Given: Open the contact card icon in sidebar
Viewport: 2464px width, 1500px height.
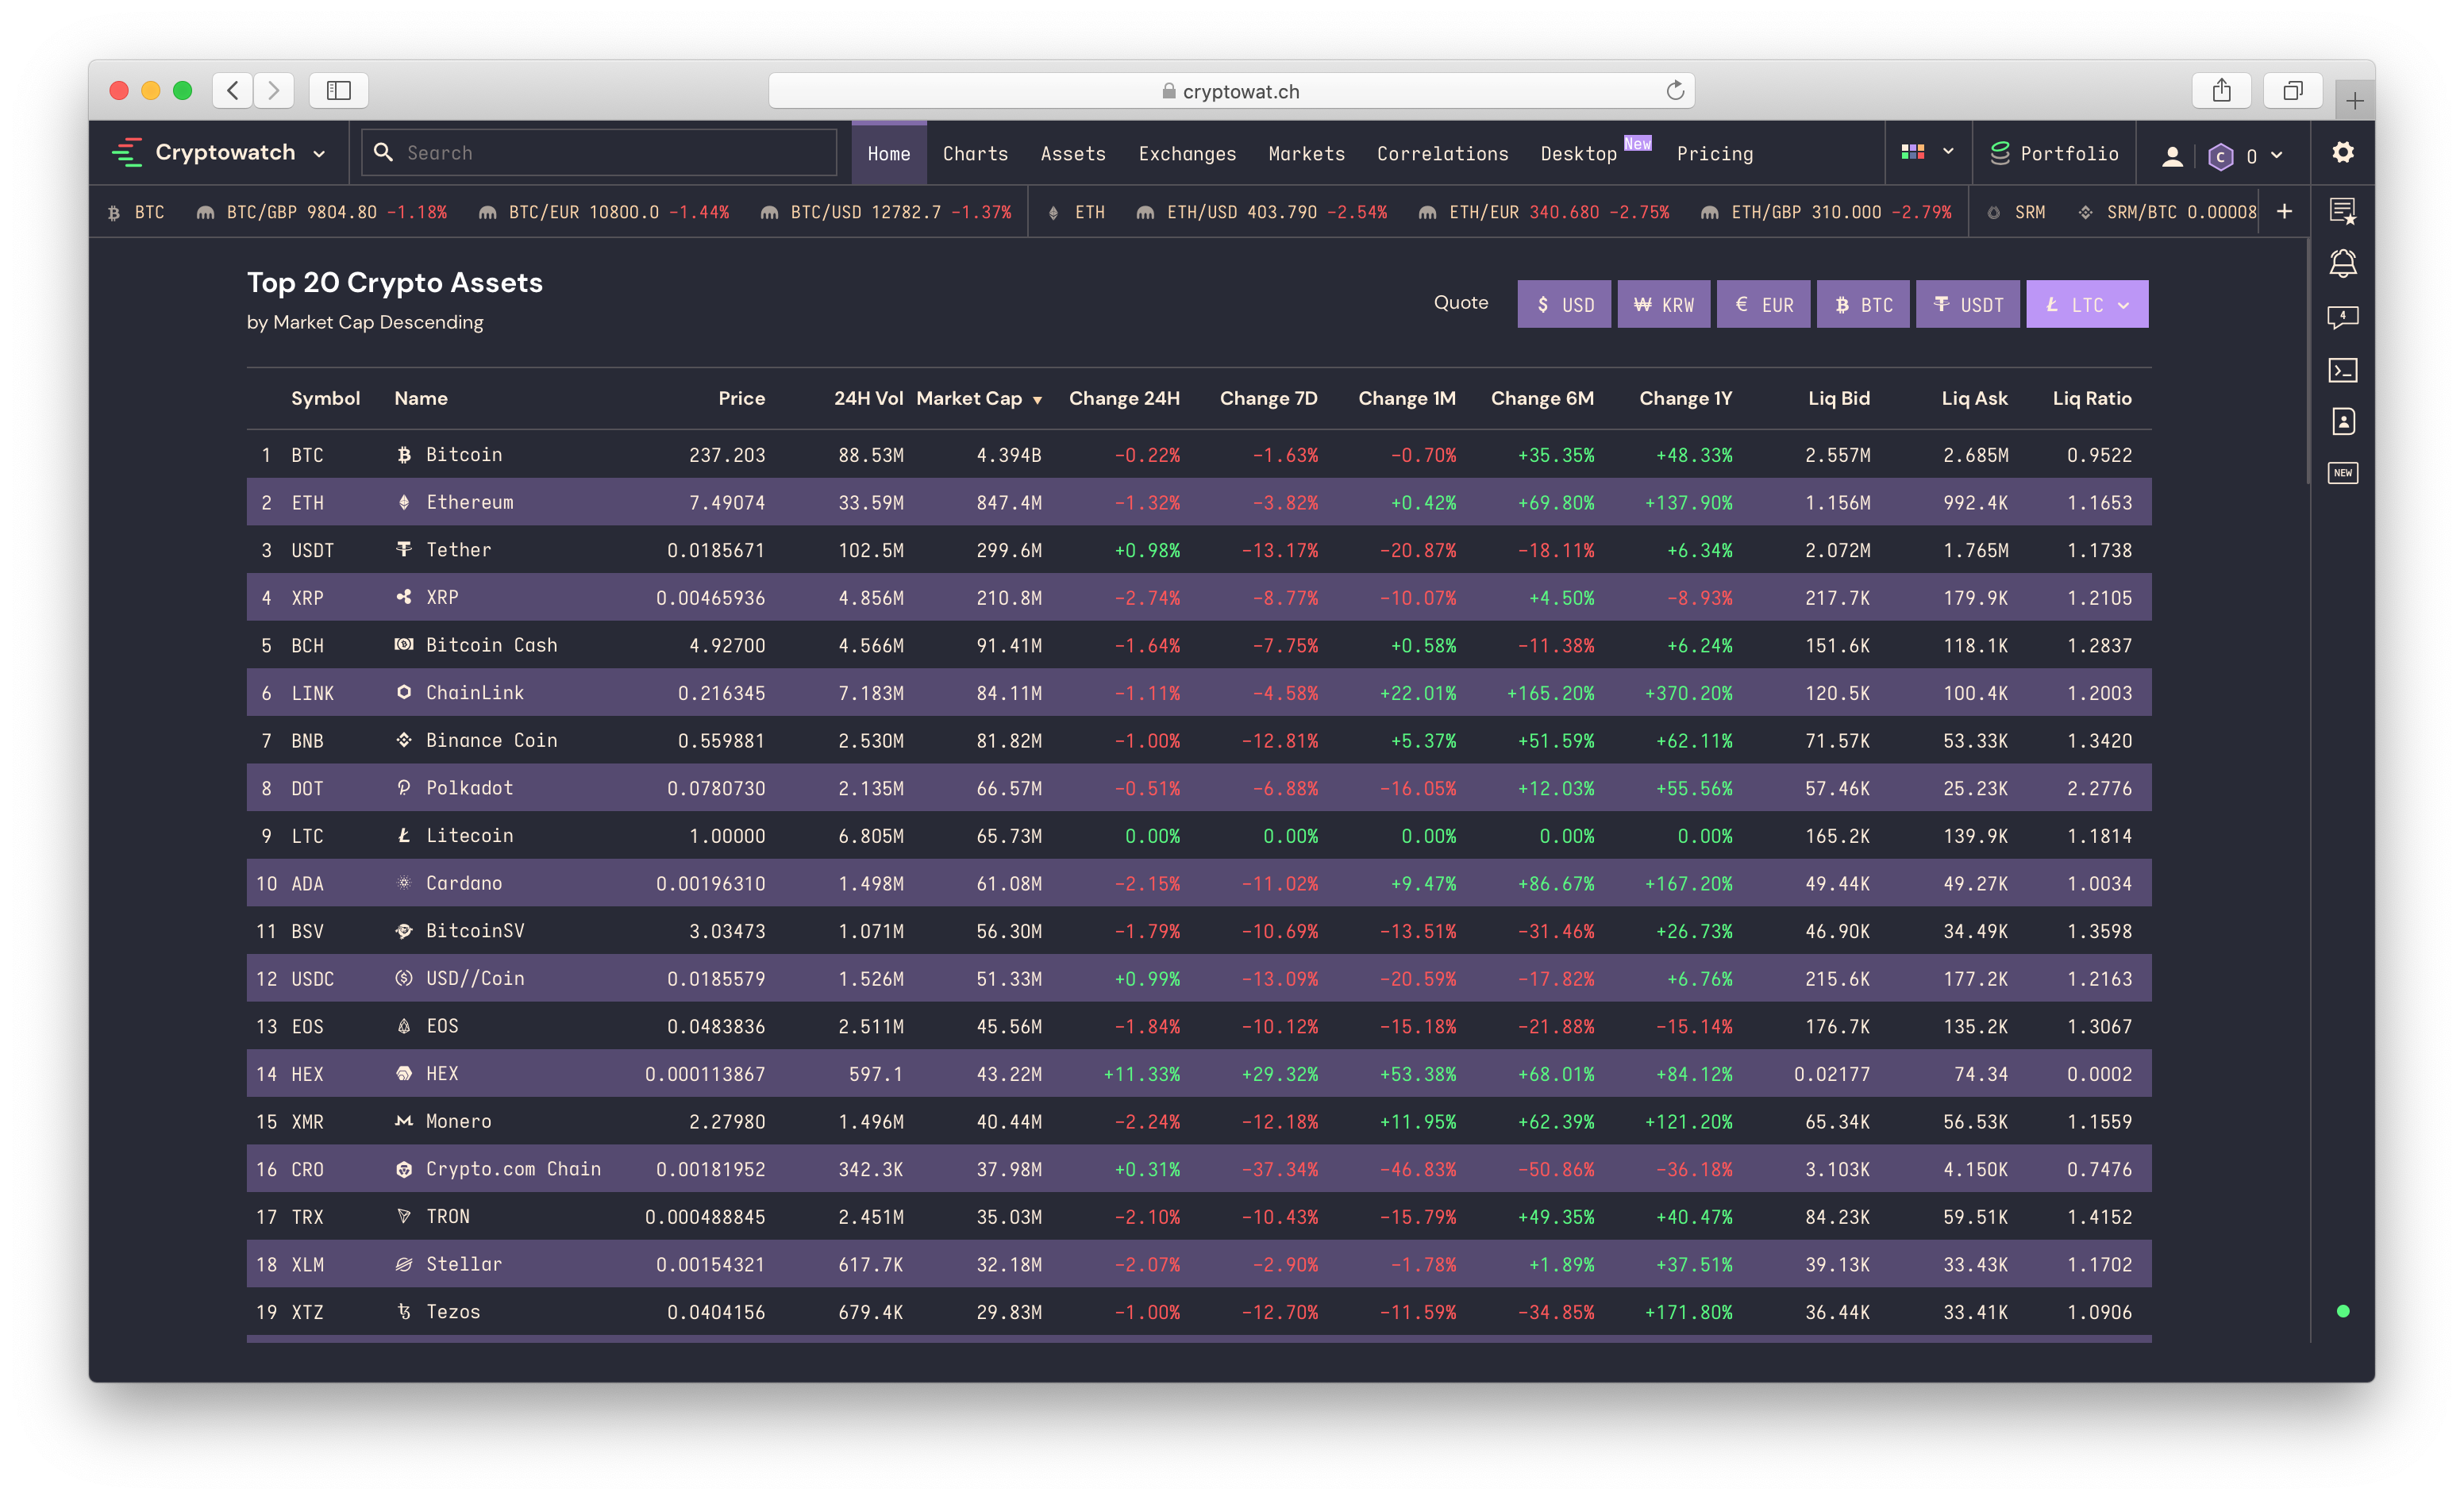Looking at the screenshot, I should point(2342,421).
